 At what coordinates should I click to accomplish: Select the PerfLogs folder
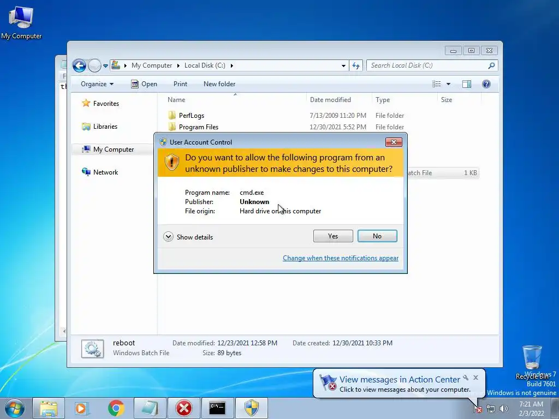point(192,116)
